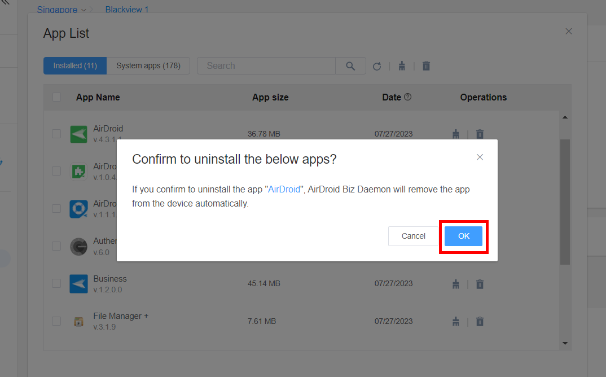Focus the app Search field

(266, 65)
